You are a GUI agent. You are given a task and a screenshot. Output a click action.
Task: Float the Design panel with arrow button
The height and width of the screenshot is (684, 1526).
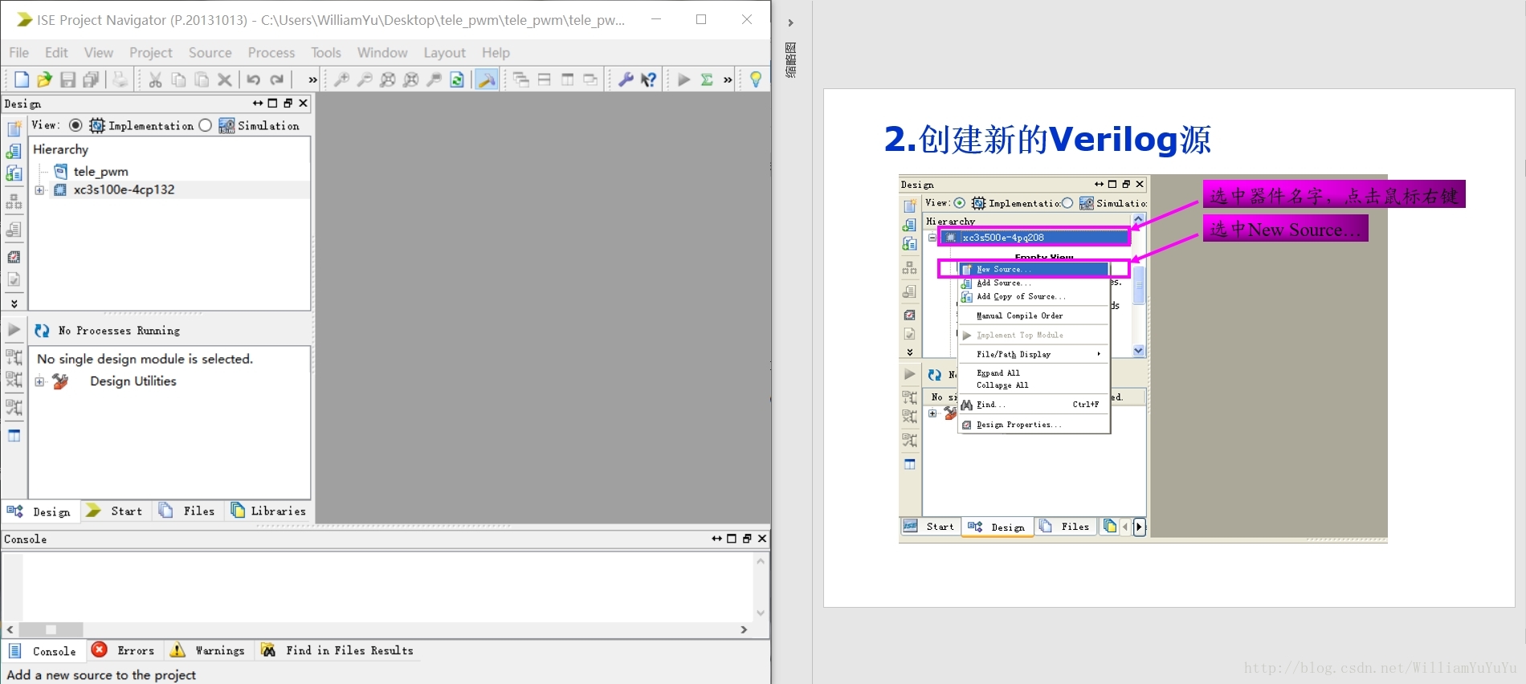click(x=258, y=103)
